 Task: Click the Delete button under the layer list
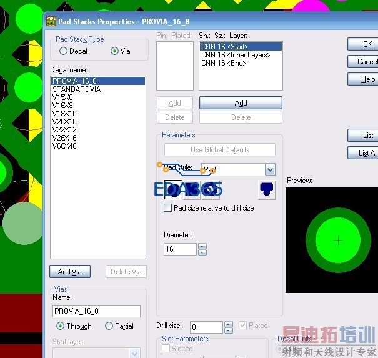[241, 117]
